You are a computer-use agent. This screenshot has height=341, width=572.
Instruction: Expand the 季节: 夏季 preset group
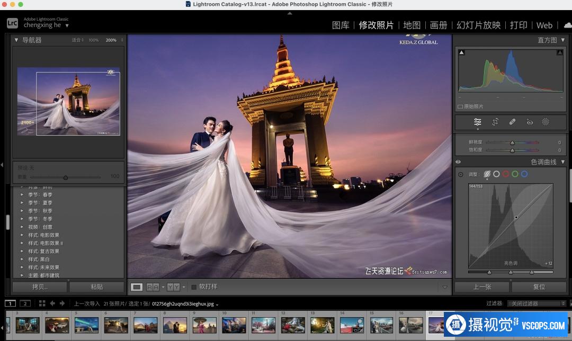click(x=22, y=203)
